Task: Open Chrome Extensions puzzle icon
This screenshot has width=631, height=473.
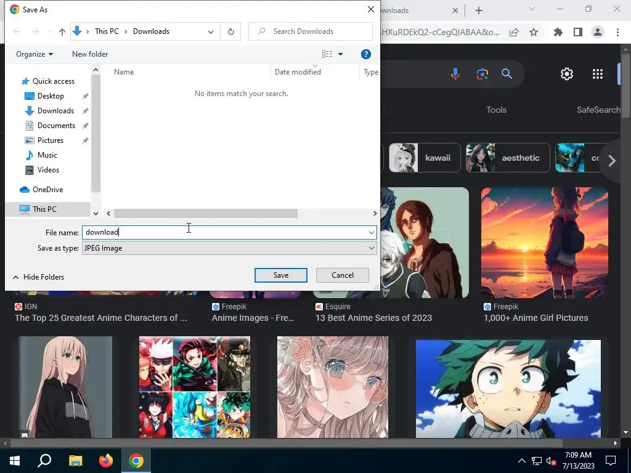Action: coord(558,32)
